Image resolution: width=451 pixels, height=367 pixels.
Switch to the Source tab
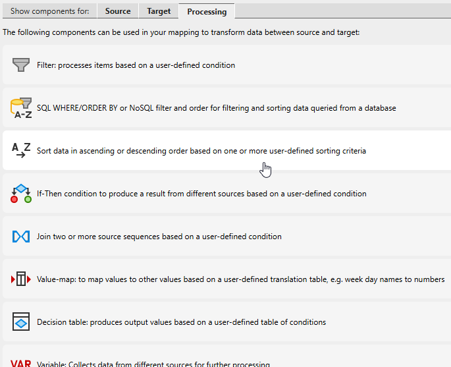pyautogui.click(x=118, y=11)
